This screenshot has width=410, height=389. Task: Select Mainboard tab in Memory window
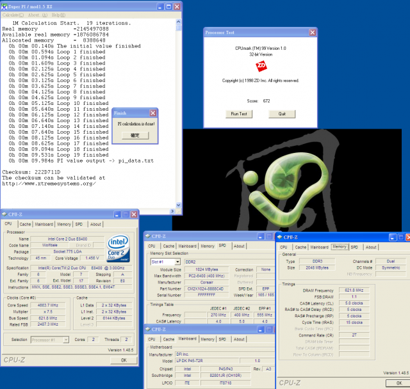click(319, 247)
